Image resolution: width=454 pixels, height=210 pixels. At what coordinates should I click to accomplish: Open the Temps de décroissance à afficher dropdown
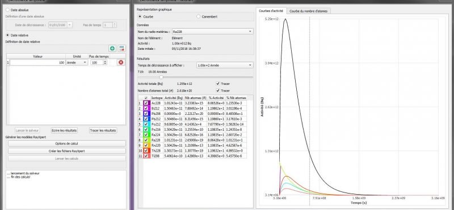click(225, 65)
